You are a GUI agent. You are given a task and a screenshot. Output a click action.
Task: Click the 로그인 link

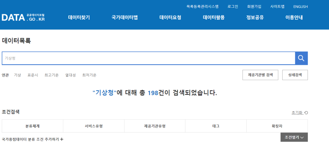(x=233, y=6)
